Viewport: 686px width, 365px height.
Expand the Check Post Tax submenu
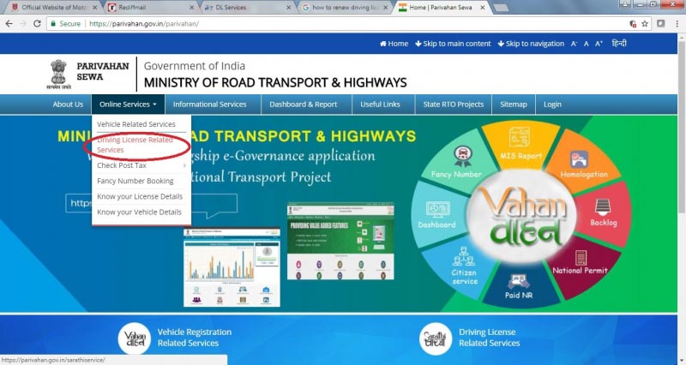coord(141,165)
